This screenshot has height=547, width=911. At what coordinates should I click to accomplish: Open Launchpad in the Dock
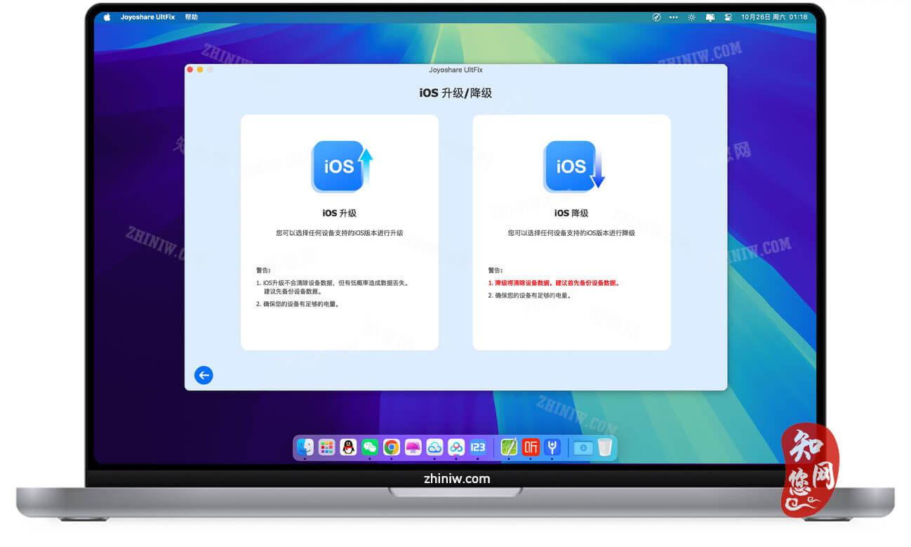326,447
